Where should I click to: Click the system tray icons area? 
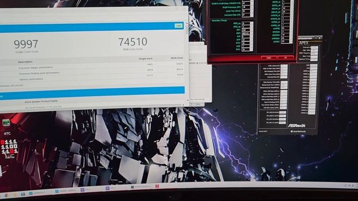coord(348,186)
